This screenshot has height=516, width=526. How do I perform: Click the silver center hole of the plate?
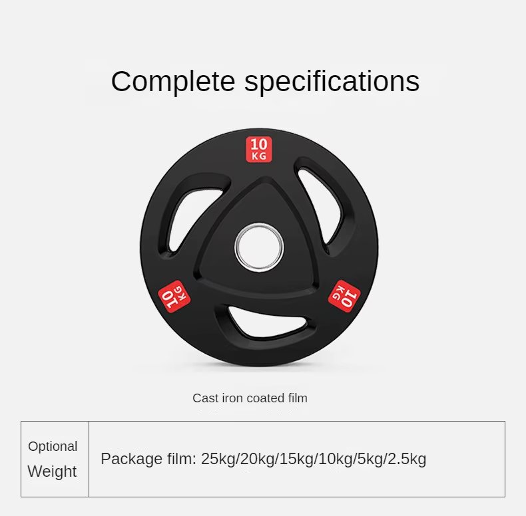[x=259, y=247]
